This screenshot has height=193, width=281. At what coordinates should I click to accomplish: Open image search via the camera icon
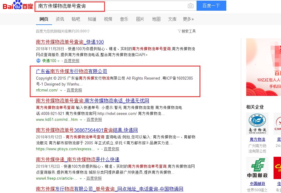coord(191,6)
